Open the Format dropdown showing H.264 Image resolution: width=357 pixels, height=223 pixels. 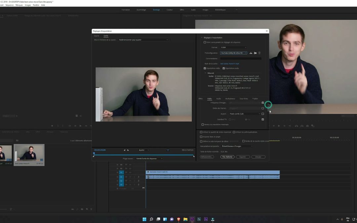click(x=233, y=47)
